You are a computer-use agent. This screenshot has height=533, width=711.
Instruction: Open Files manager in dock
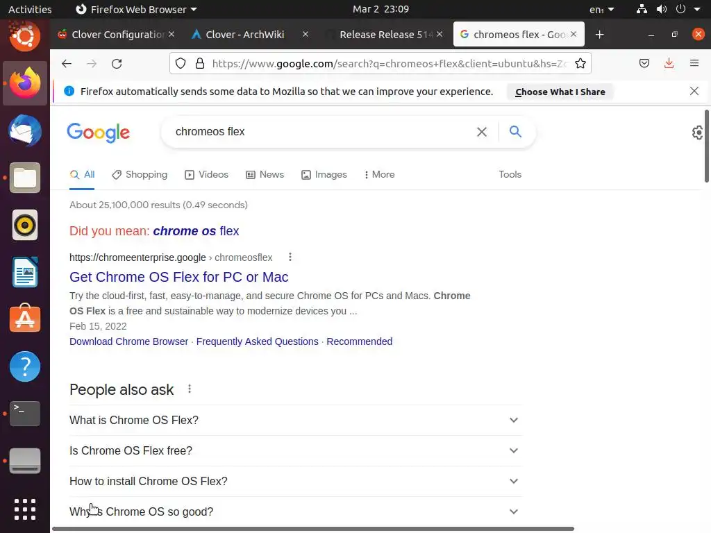25,178
